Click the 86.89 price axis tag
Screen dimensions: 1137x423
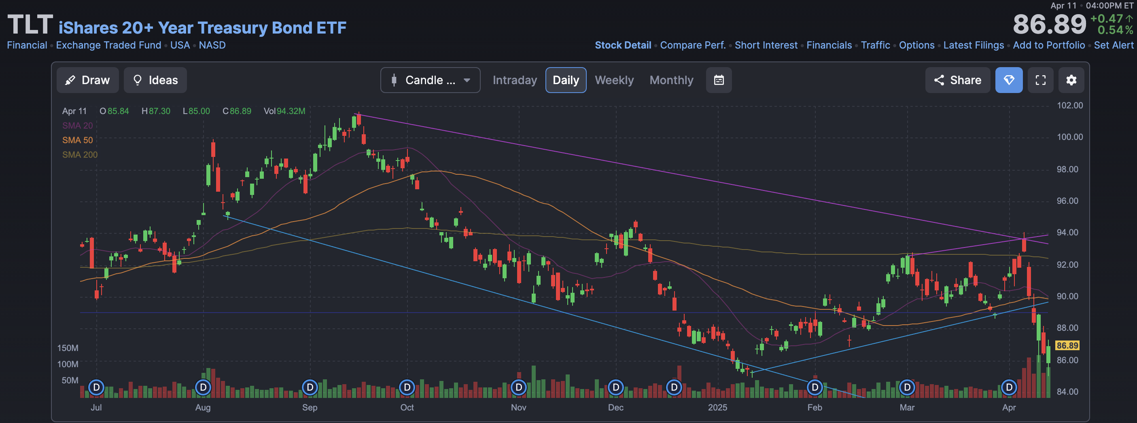(1067, 346)
